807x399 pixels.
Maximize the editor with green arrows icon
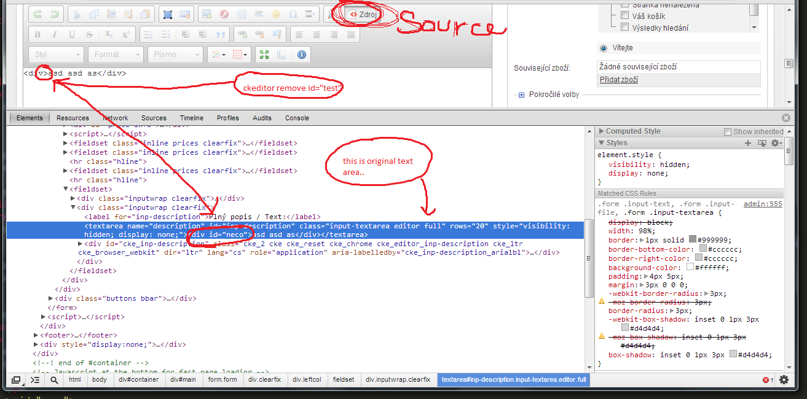pos(264,55)
